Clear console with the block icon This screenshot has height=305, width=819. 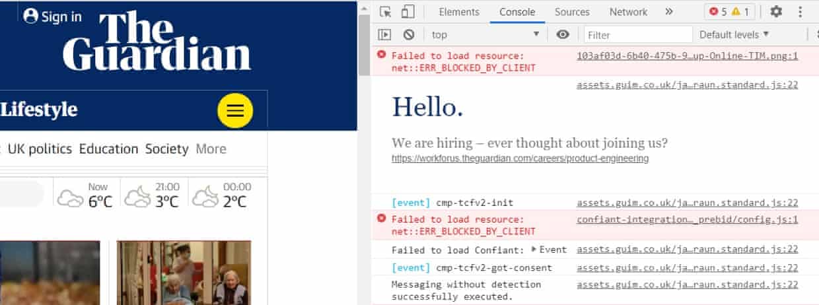point(409,34)
